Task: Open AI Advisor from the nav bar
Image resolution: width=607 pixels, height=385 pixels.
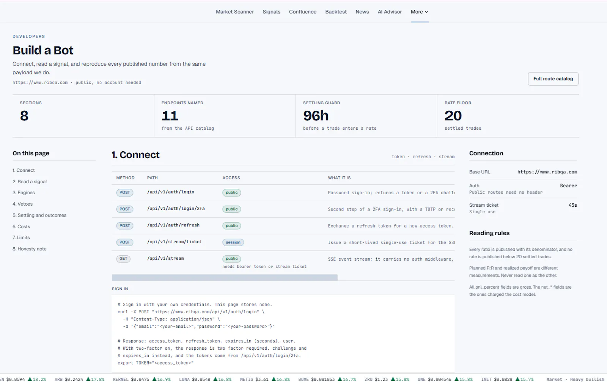Action: tap(390, 12)
